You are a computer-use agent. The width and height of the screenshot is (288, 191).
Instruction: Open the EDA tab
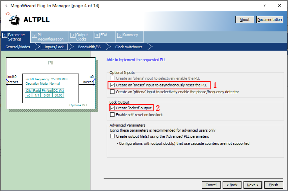pyautogui.click(x=103, y=35)
